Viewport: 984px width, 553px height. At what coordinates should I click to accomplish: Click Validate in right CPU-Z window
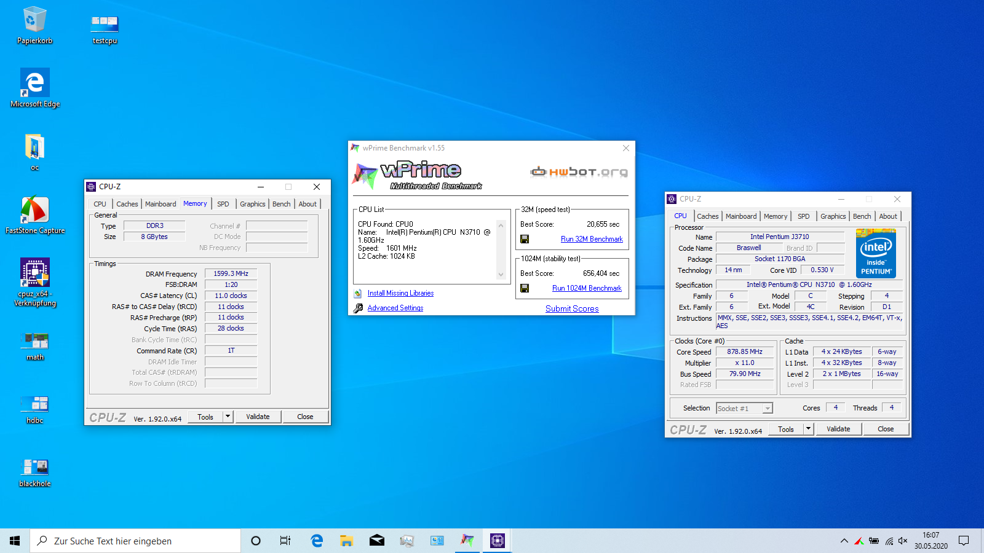[x=838, y=429]
